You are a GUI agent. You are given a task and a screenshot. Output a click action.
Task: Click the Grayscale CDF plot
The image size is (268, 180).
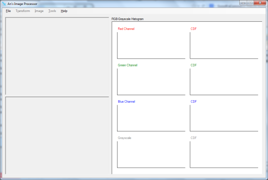point(224,155)
